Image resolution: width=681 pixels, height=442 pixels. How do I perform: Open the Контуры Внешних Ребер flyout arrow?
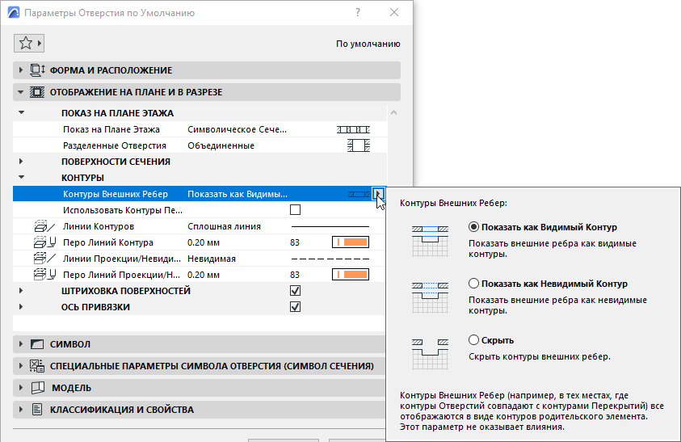coord(378,194)
